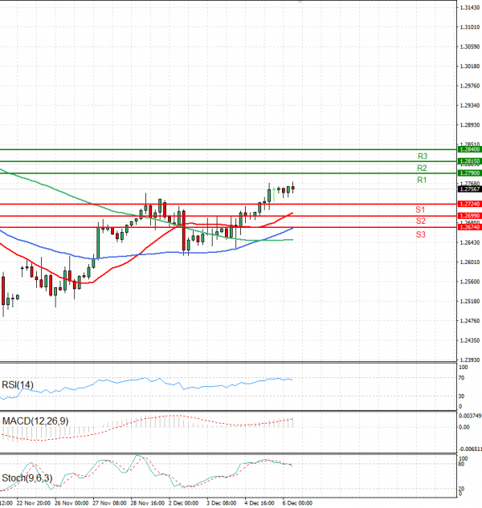Click the 6 Dec 00:00 time label

tap(296, 502)
